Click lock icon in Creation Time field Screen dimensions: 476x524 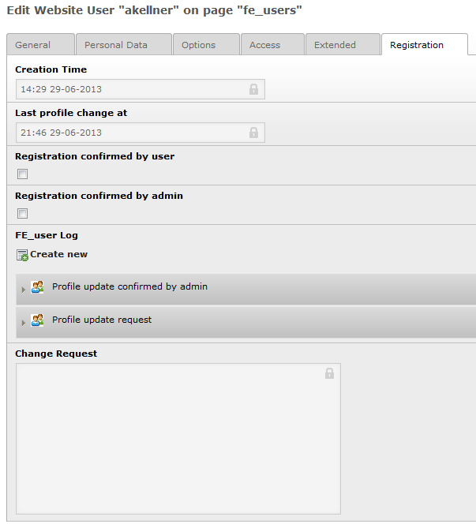[253, 89]
